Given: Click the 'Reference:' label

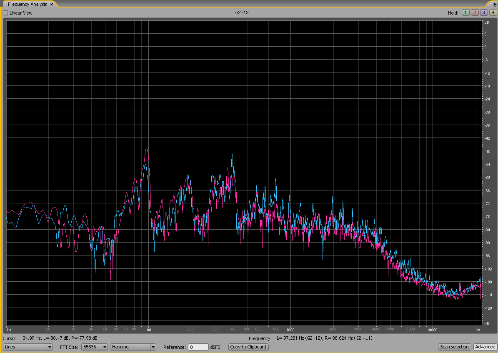Looking at the screenshot, I should coord(174,347).
